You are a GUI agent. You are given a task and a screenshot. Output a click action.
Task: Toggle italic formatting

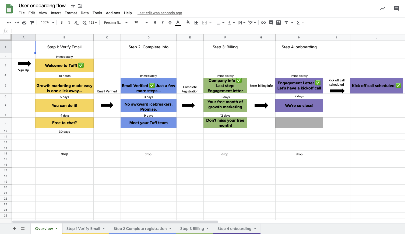(x=162, y=23)
